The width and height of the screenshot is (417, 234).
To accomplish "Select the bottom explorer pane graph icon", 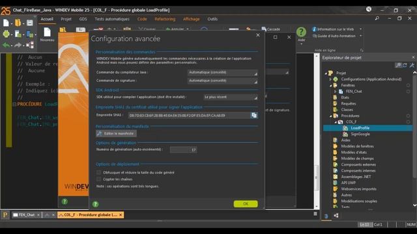I will [336, 216].
